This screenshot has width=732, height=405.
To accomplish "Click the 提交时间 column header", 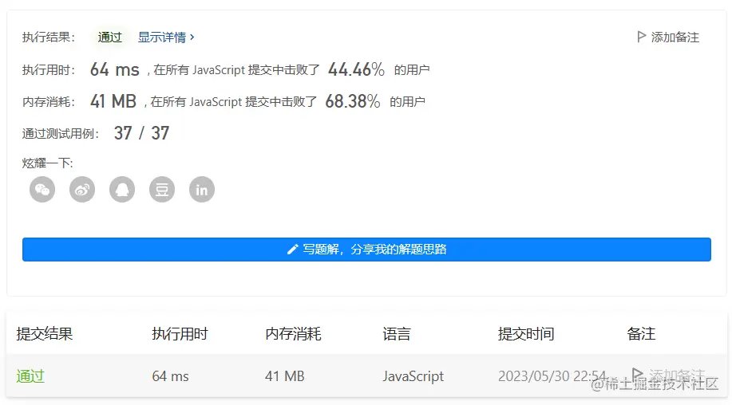I will pyautogui.click(x=526, y=334).
